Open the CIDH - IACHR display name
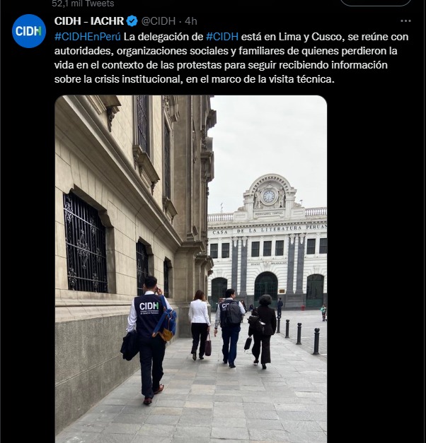This screenshot has height=443, width=426. point(89,21)
